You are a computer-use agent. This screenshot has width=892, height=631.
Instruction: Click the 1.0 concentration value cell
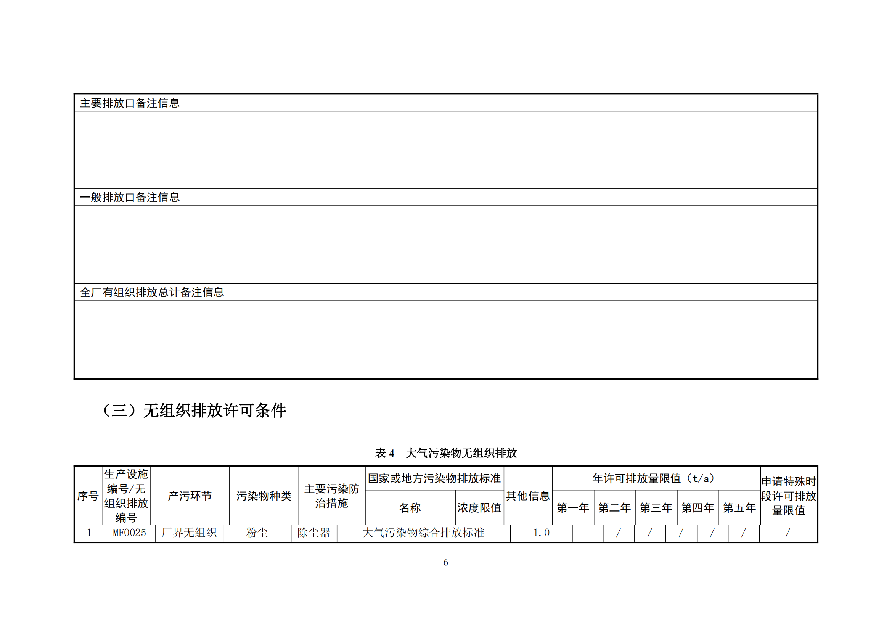pyautogui.click(x=542, y=533)
